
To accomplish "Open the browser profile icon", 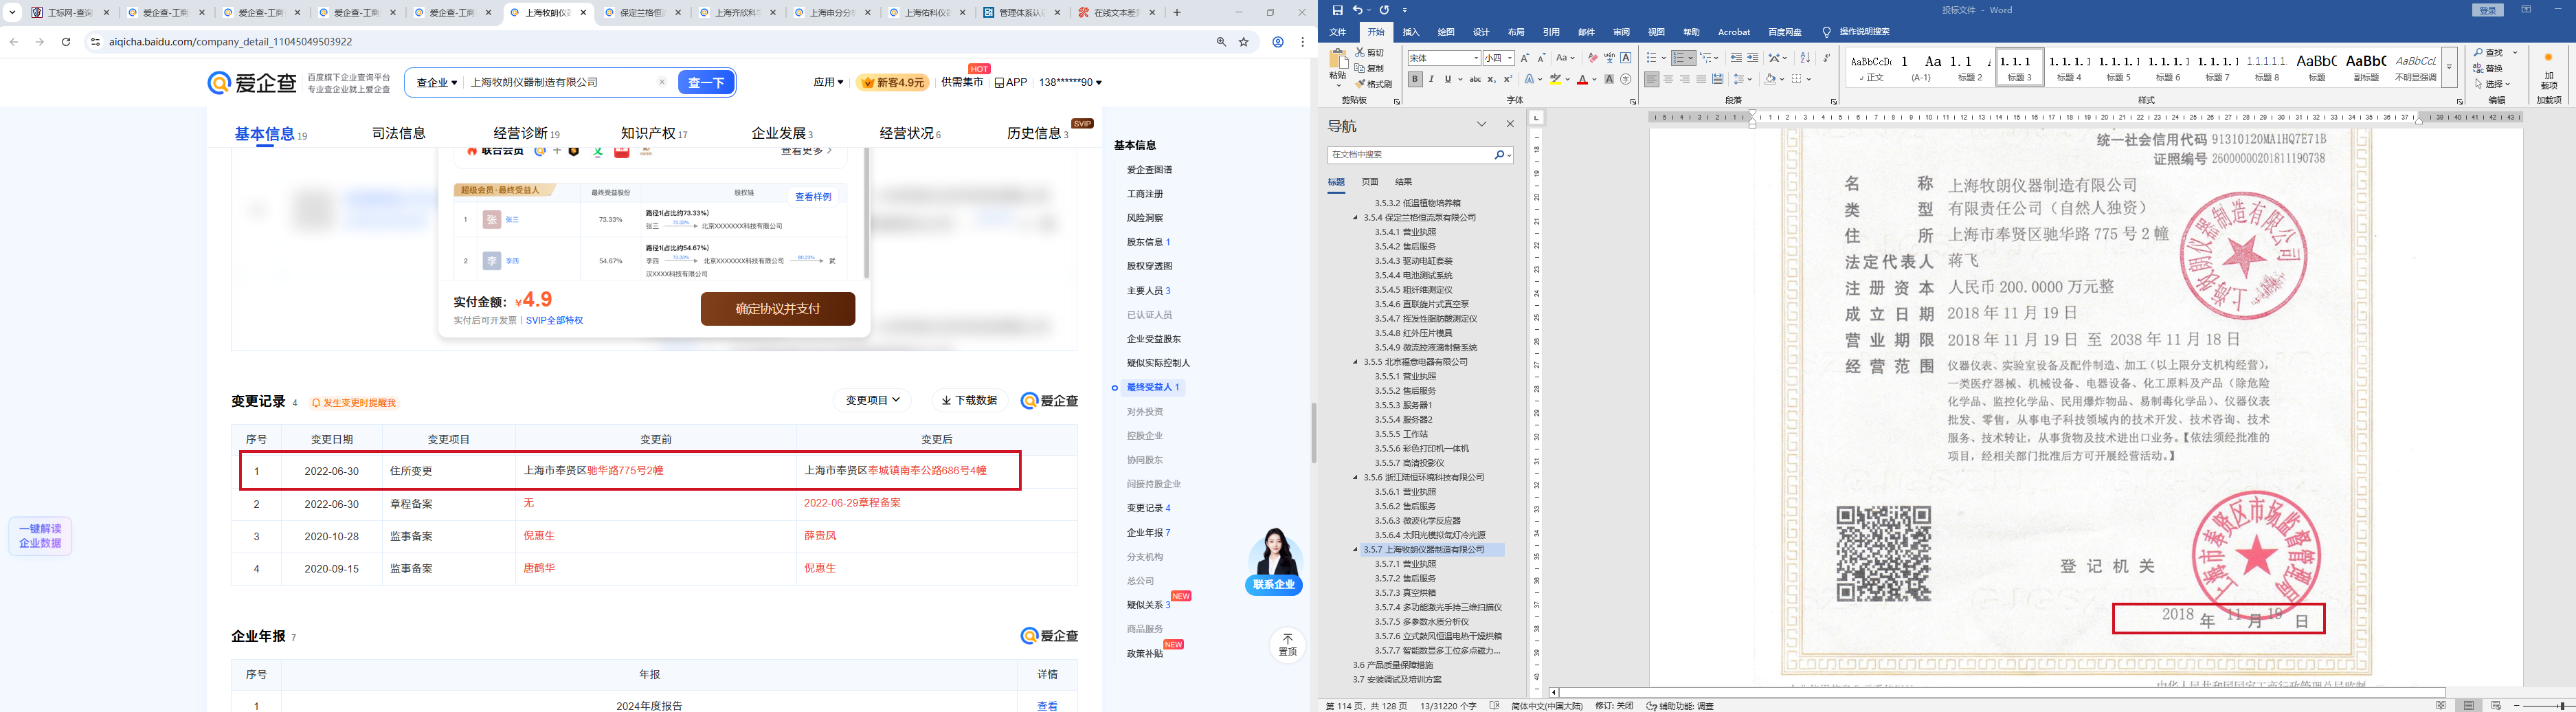I will tap(1278, 42).
